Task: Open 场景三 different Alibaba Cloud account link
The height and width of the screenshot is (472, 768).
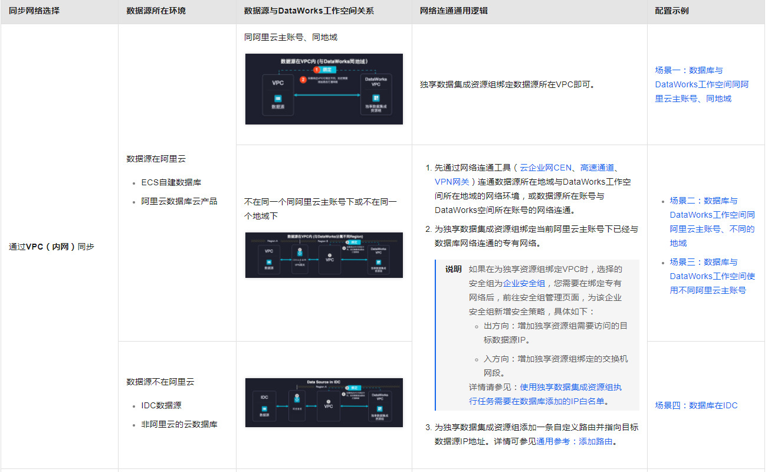Action: (x=712, y=276)
